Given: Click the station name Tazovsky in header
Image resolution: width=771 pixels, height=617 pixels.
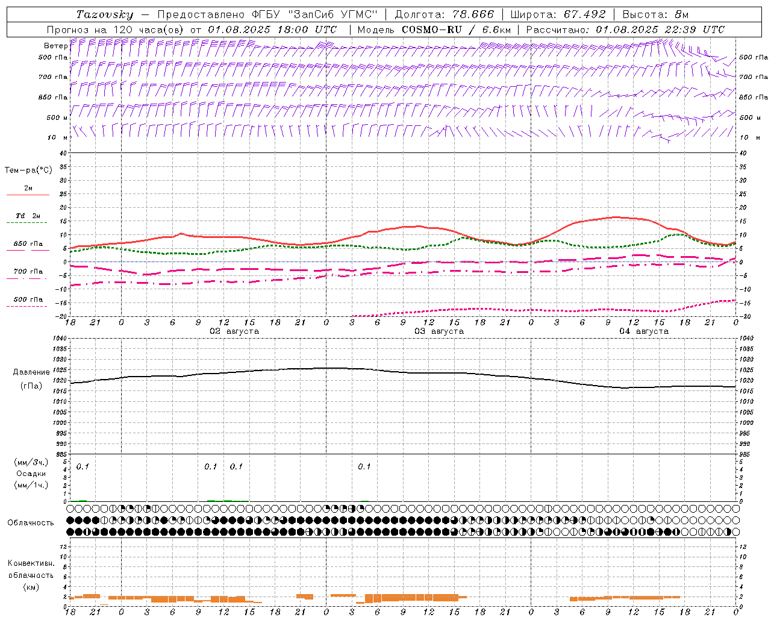Looking at the screenshot, I should tap(104, 14).
